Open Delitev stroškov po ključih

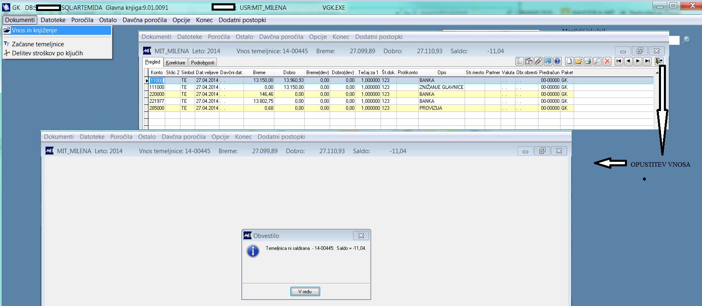click(47, 53)
